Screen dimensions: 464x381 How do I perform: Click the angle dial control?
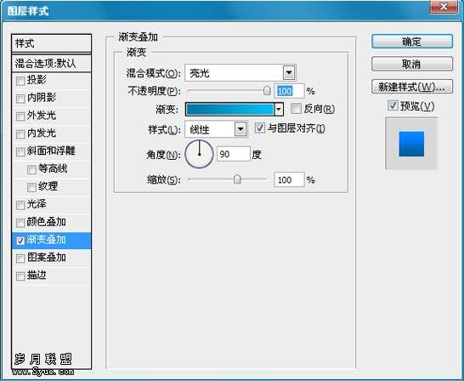point(199,154)
